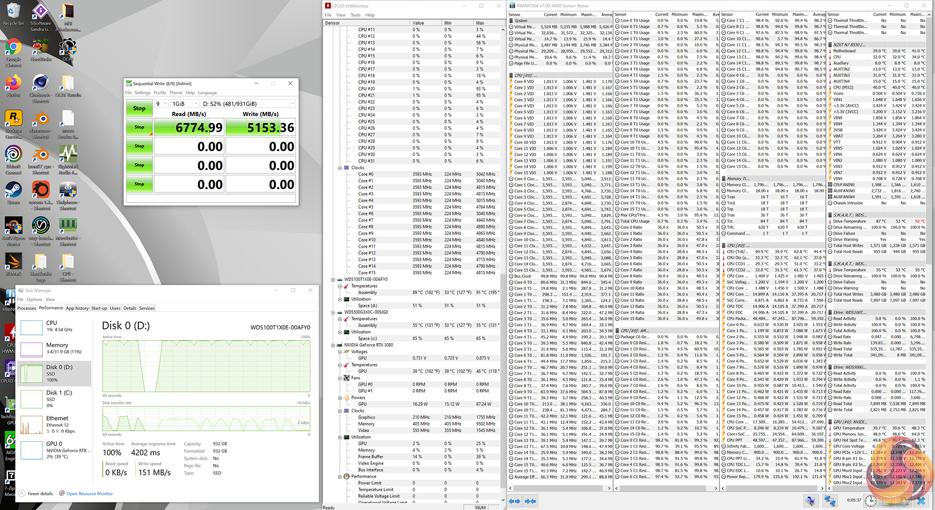Viewport: 935px width, 510px height.
Task: Click the large Stop button for all tests
Action: pyautogui.click(x=139, y=108)
